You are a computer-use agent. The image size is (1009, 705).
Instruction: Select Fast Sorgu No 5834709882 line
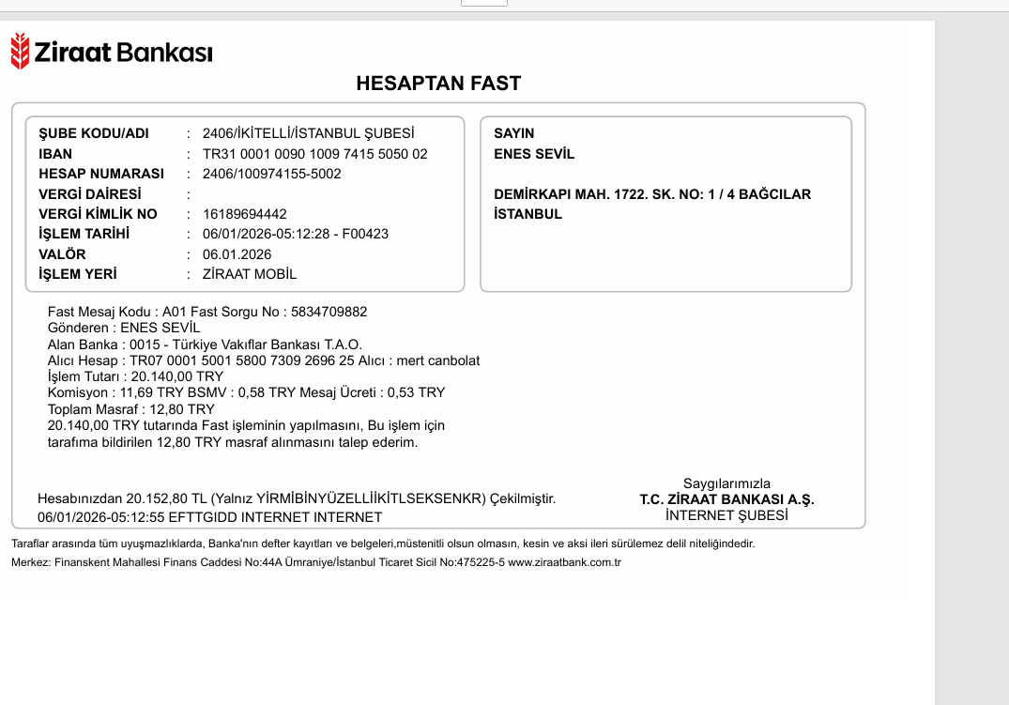(207, 312)
